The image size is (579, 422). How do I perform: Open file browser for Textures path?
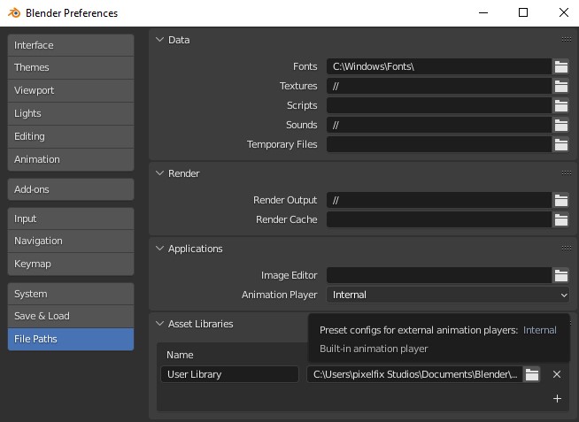560,86
